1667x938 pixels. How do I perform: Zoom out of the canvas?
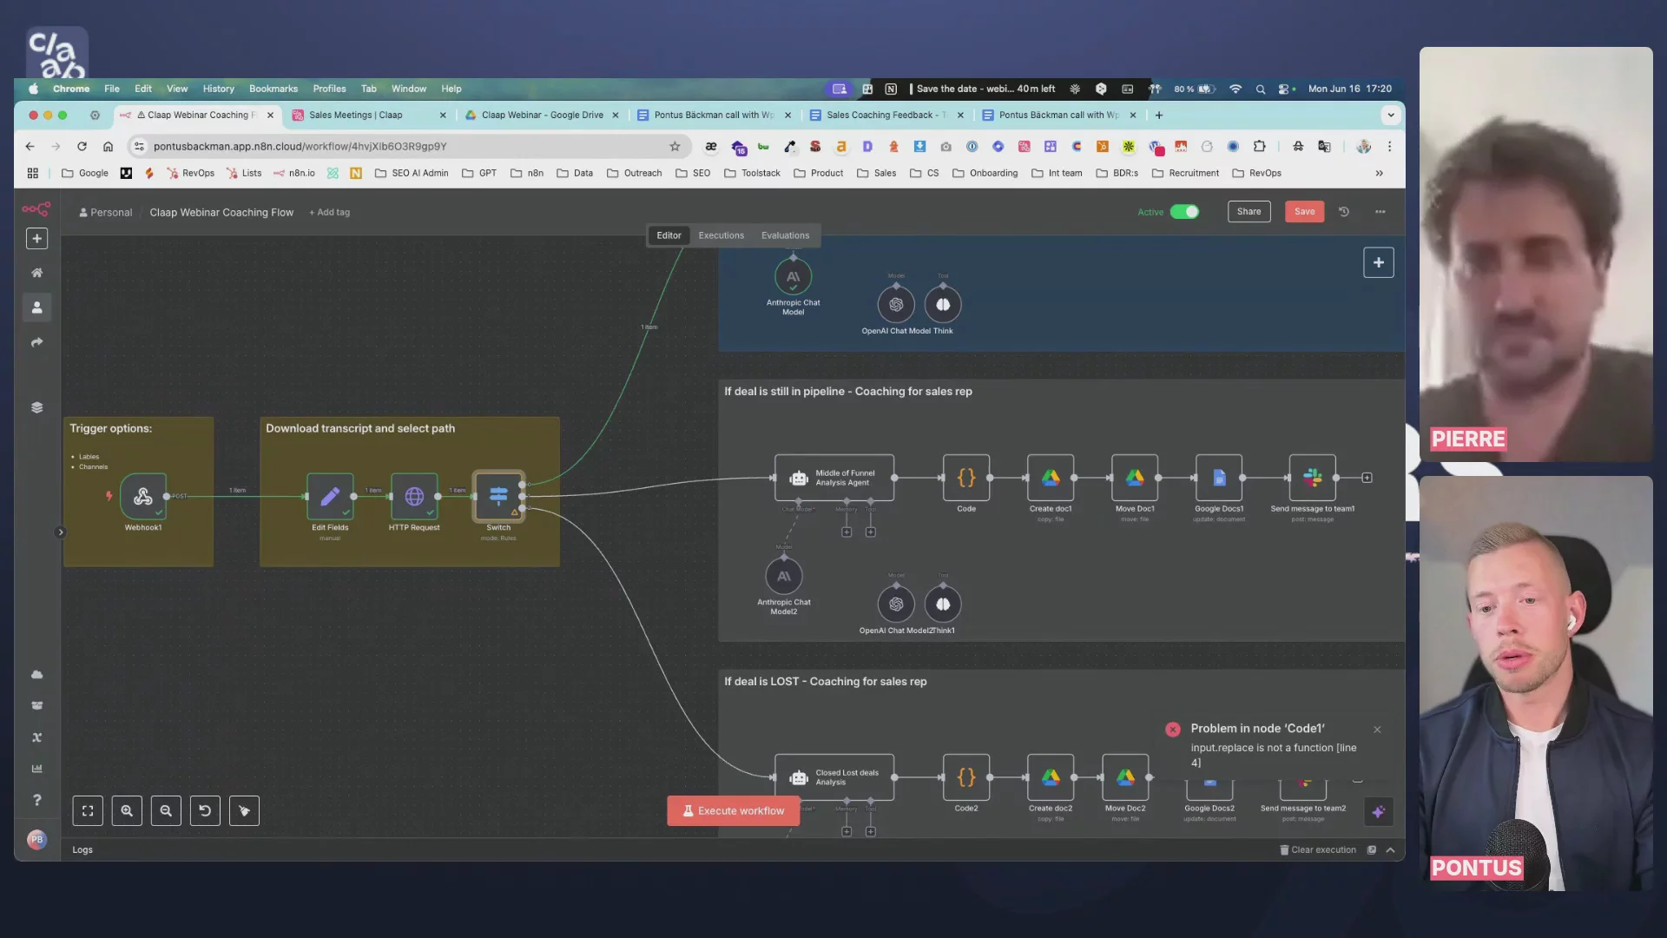pos(166,810)
